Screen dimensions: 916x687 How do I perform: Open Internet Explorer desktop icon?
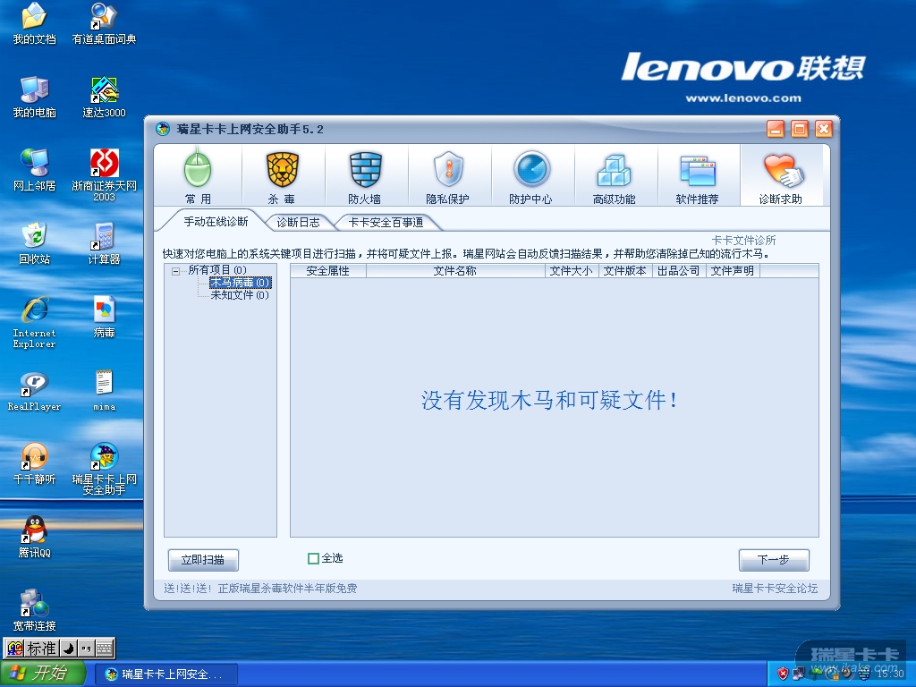point(35,322)
